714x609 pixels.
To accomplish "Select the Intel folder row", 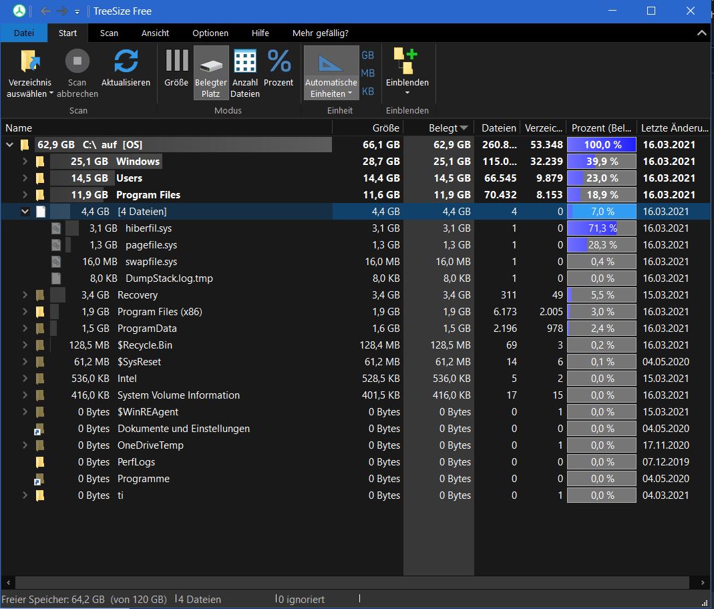I will pos(355,378).
